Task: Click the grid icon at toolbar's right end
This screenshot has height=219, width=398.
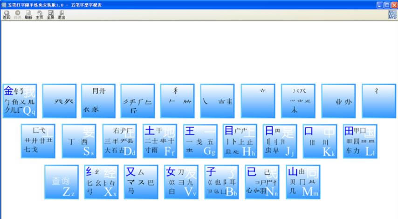Action: click(x=392, y=14)
